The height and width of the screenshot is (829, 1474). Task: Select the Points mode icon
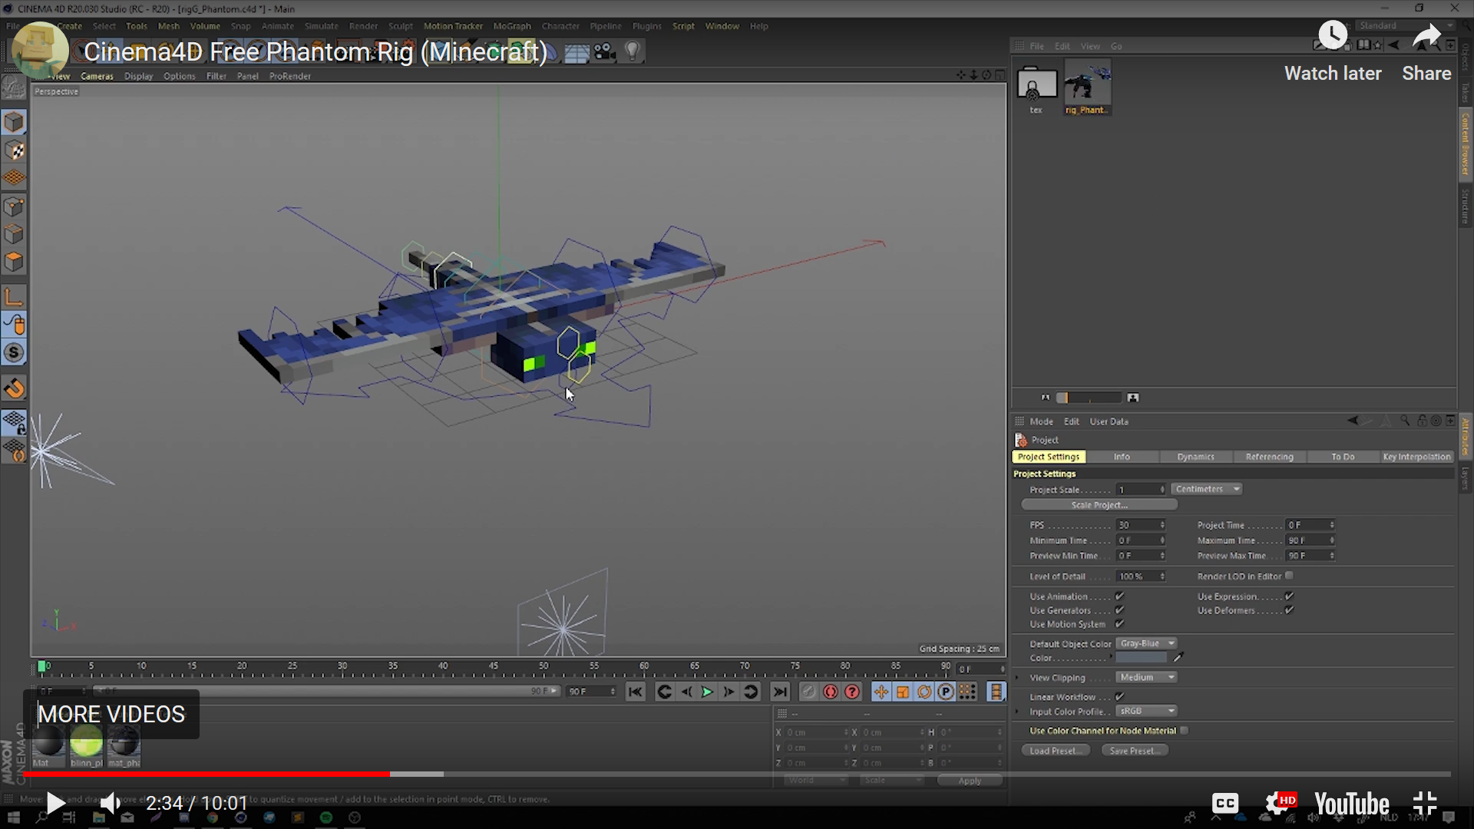(x=14, y=206)
